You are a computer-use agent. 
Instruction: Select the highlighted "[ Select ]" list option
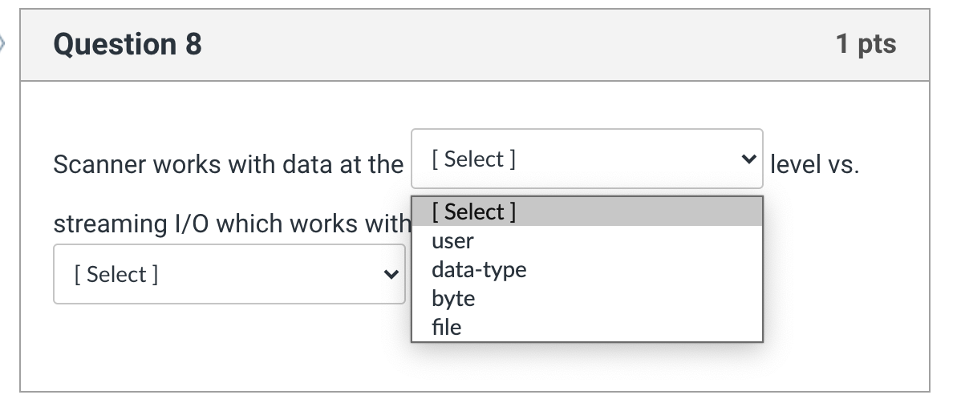473,212
